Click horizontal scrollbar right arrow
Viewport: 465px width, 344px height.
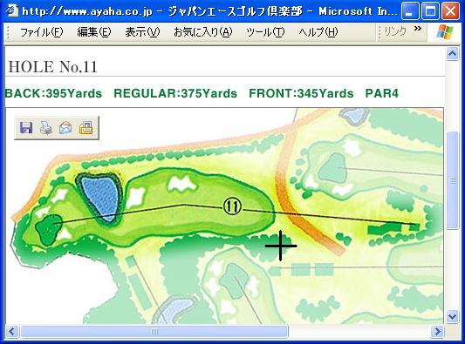437,331
